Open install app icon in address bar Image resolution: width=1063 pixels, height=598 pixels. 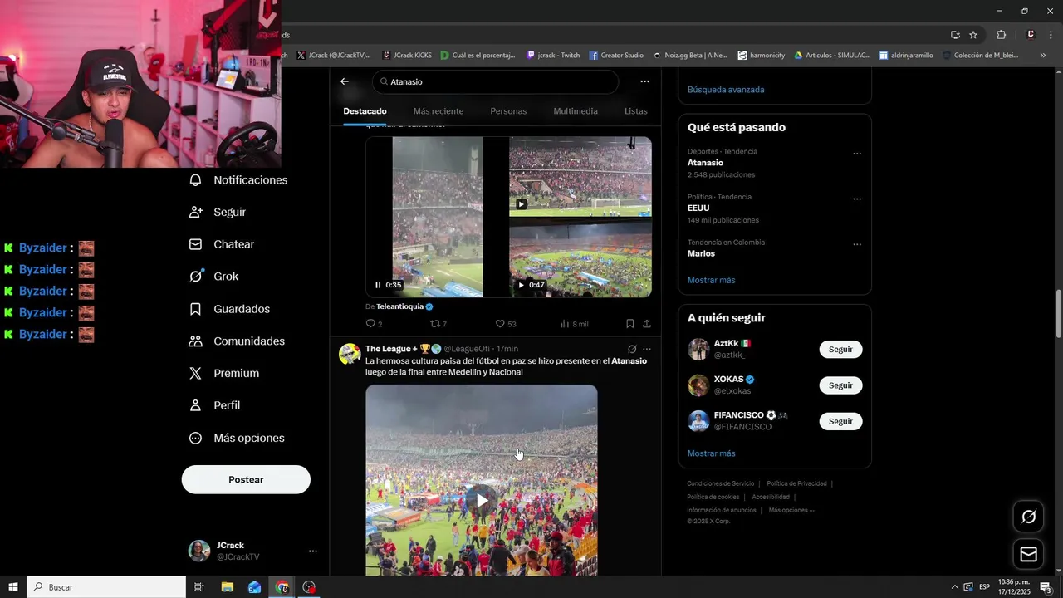click(955, 35)
